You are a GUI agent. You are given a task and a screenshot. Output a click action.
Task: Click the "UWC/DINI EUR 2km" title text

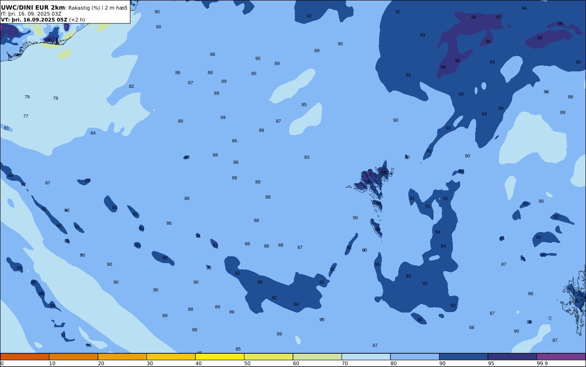coord(33,8)
